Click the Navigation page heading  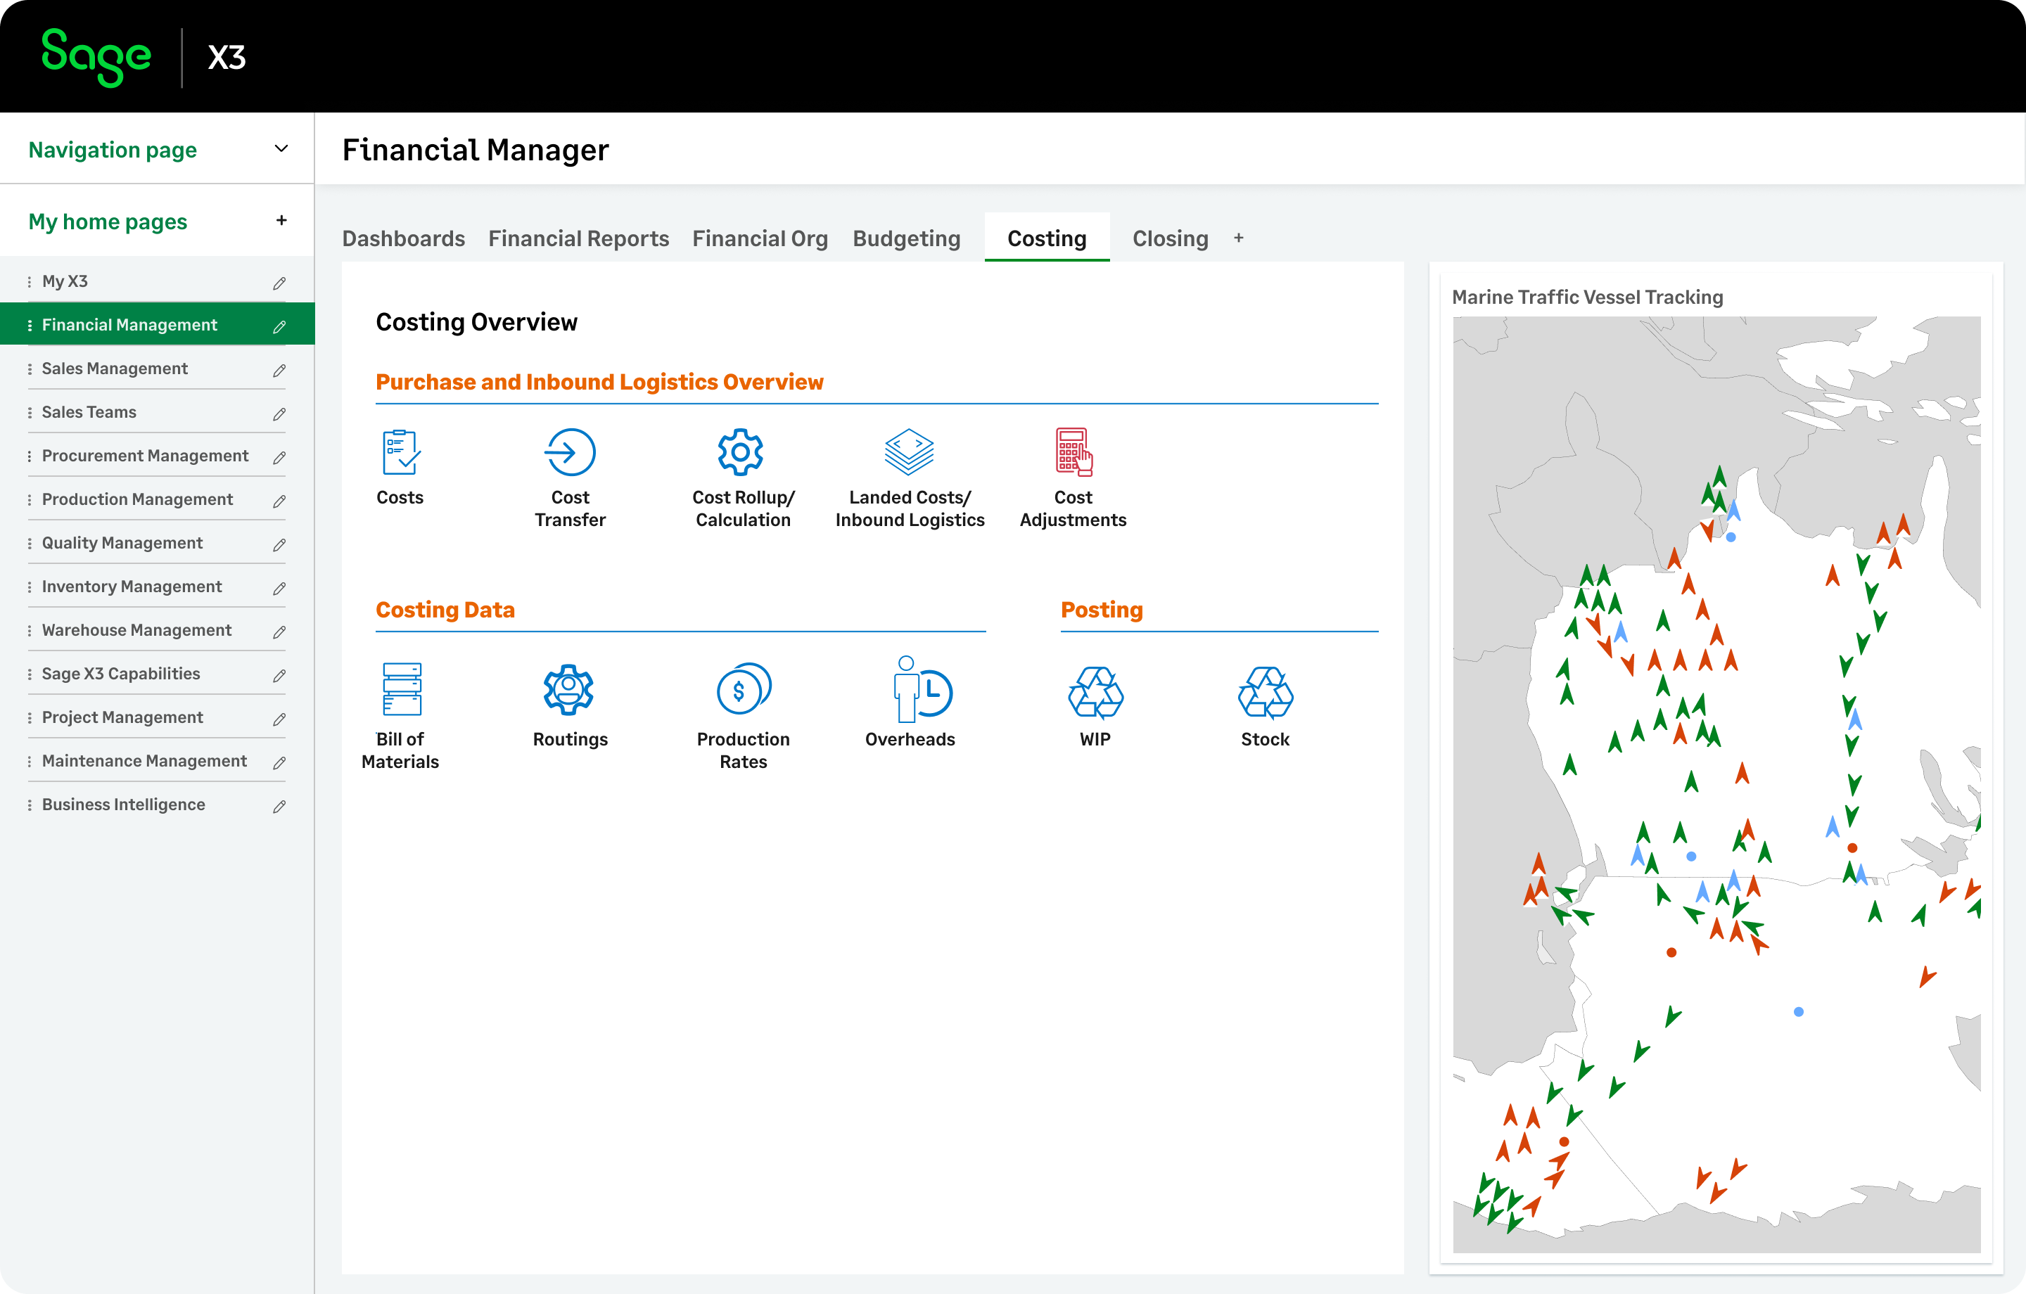click(113, 150)
